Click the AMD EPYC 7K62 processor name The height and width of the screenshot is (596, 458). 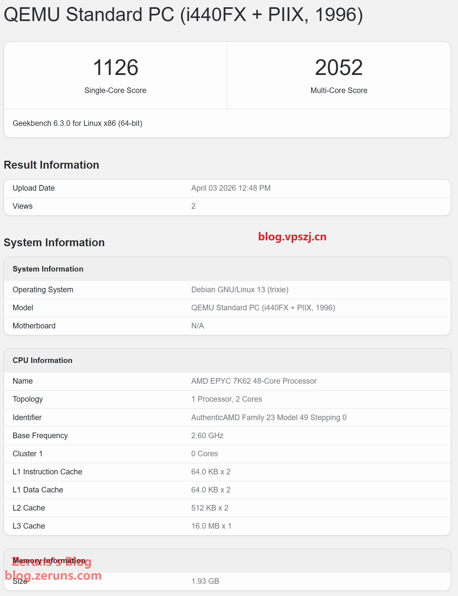click(254, 381)
